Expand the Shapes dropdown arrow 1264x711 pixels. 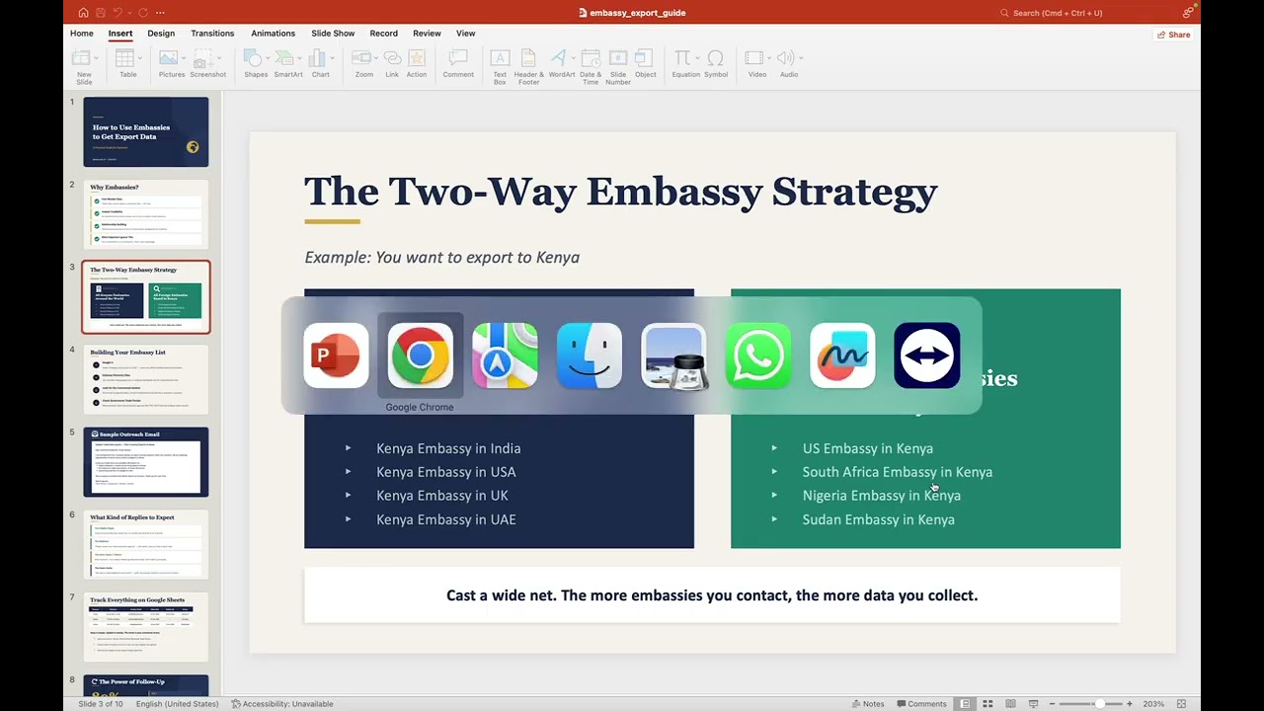270,58
